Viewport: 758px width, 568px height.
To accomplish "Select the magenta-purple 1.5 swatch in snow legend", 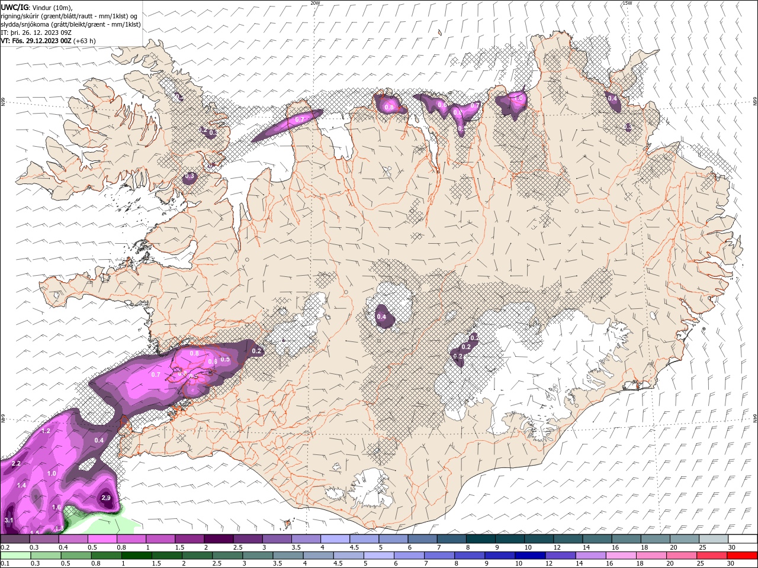I will 189,539.
